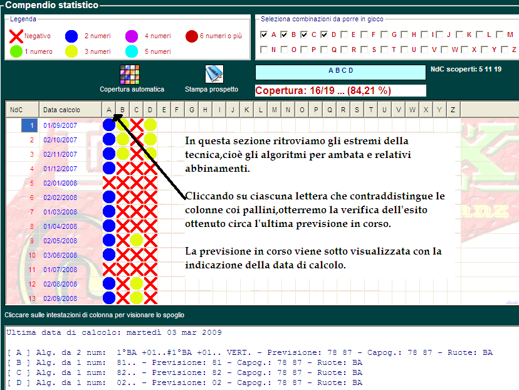
Task: Click column header A to view spoglio
Action: pos(109,110)
